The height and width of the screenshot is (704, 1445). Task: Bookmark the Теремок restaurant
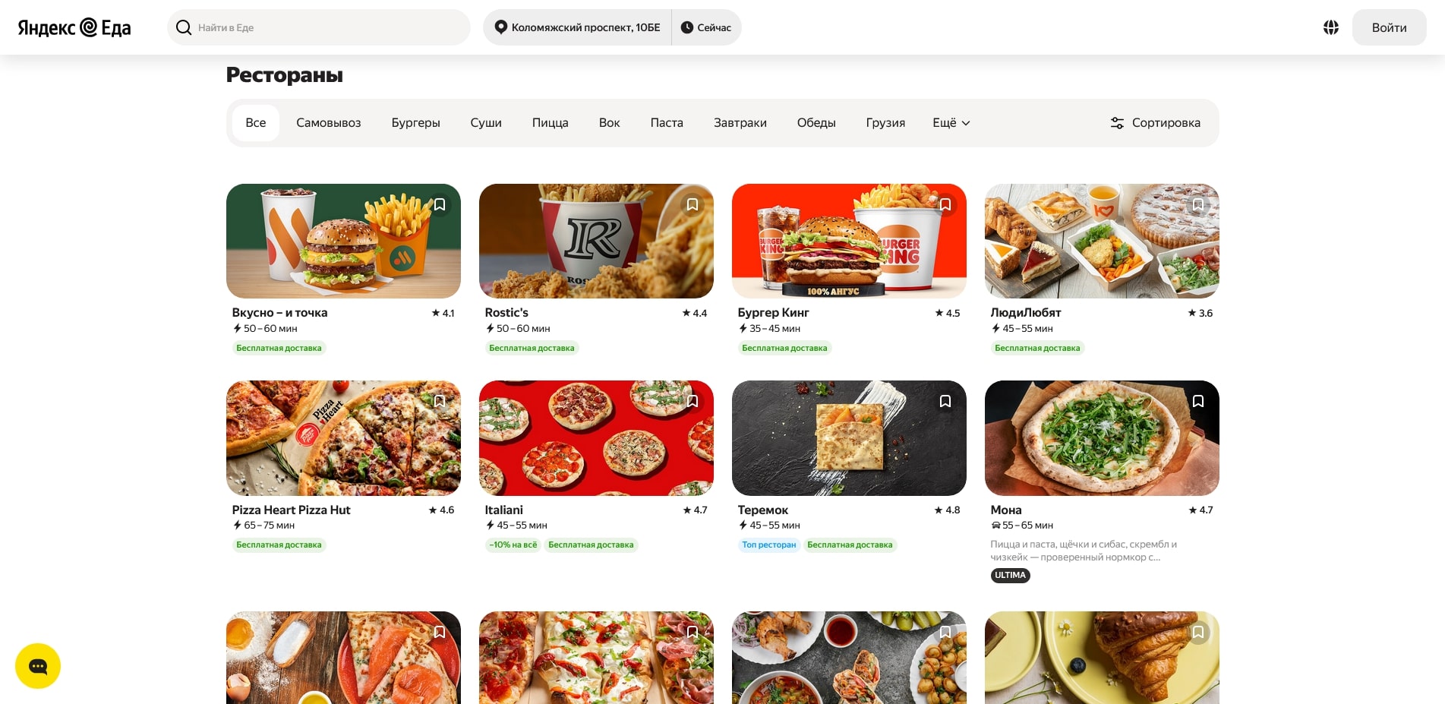click(x=945, y=402)
